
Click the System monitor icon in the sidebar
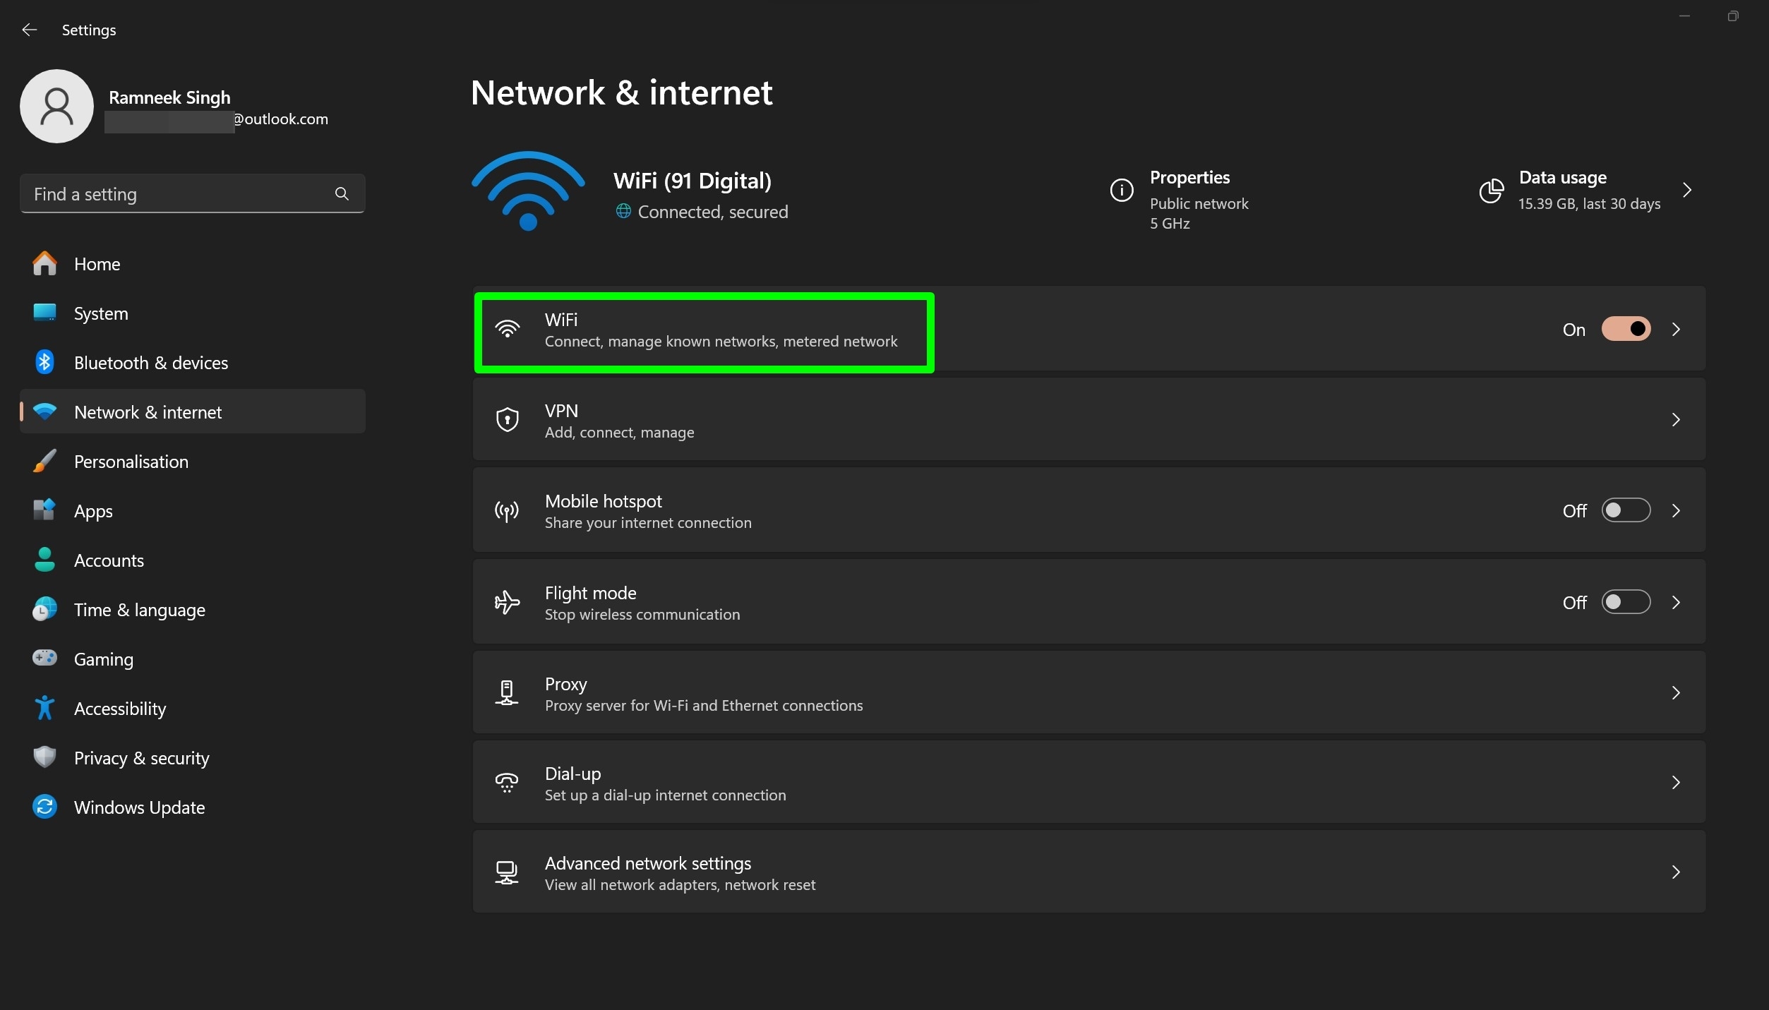(x=44, y=313)
